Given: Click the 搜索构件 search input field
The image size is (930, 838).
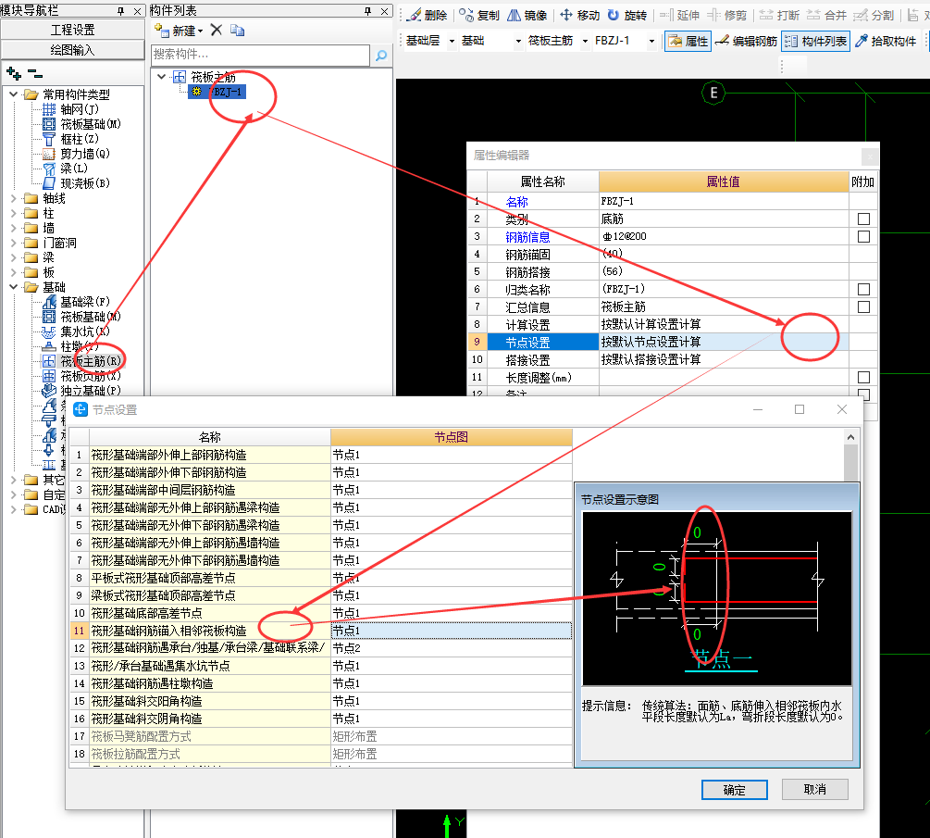Looking at the screenshot, I should [260, 56].
